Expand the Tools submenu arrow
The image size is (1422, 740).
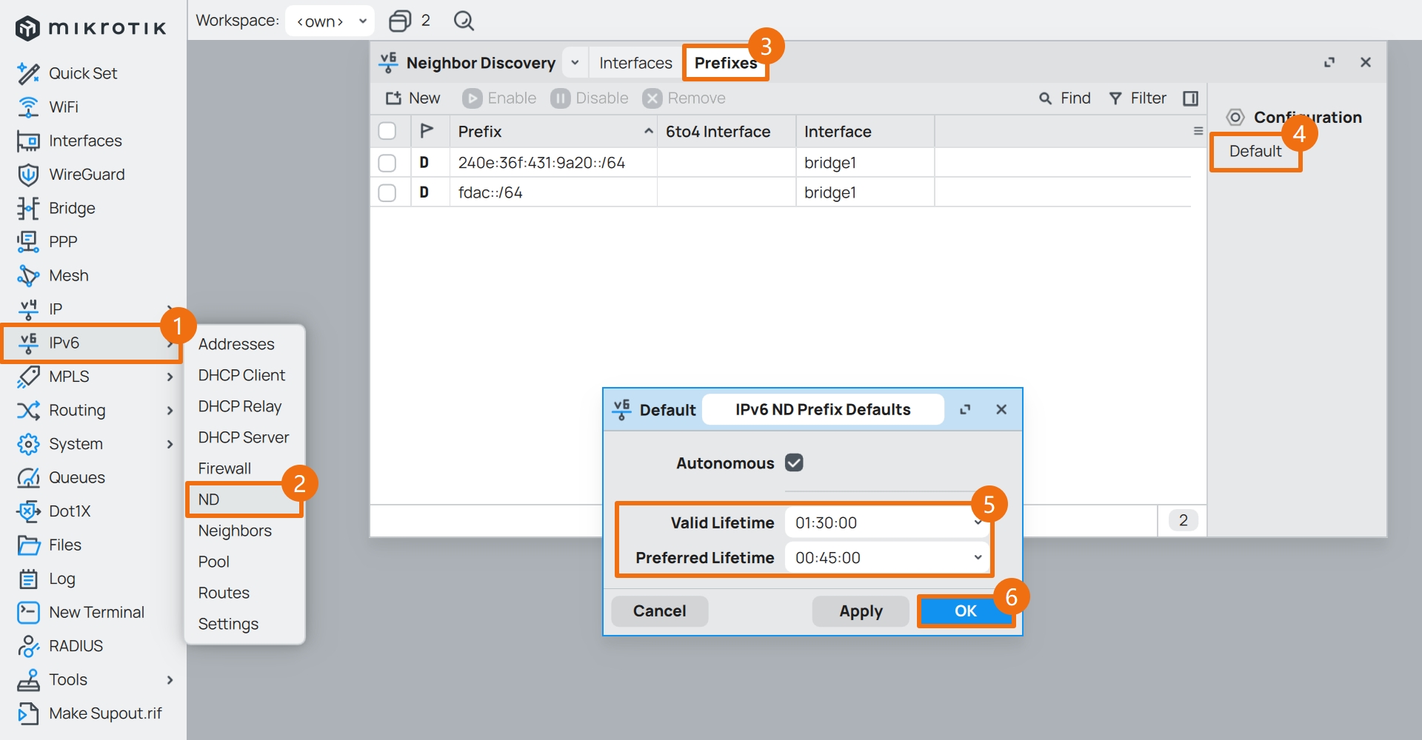click(x=170, y=680)
